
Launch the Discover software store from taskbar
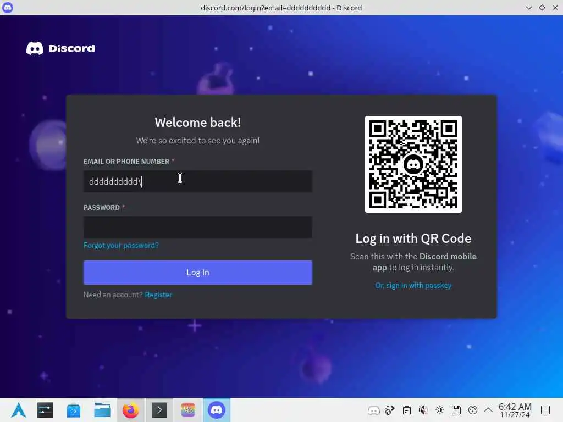pyautogui.click(x=74, y=410)
